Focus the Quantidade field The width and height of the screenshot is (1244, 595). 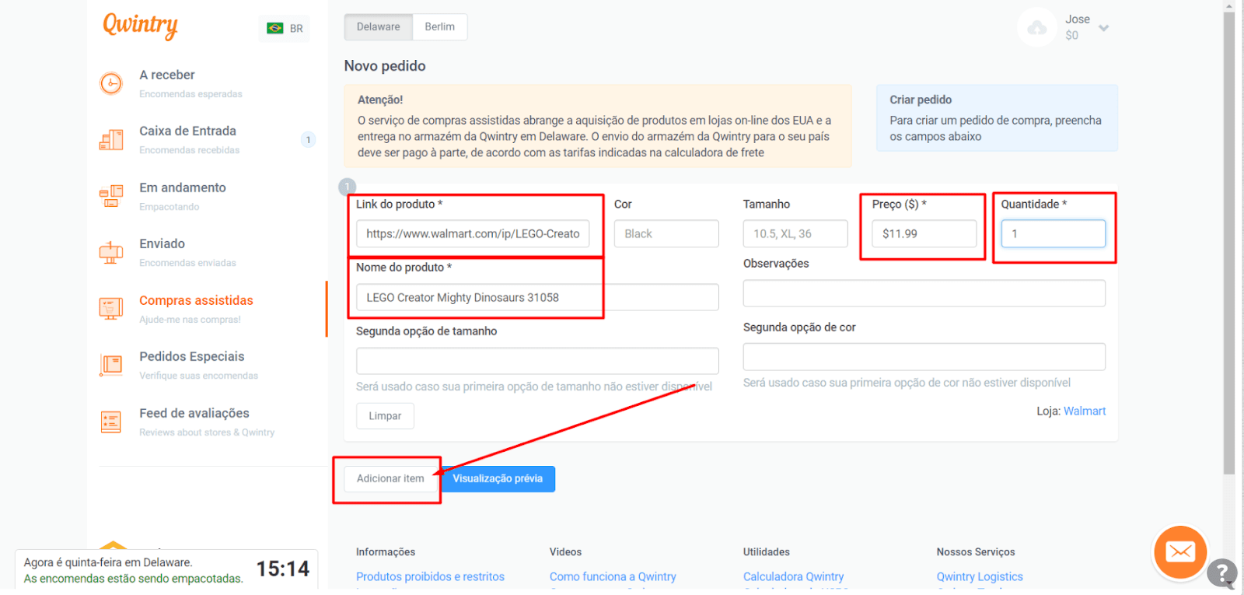pos(1054,233)
